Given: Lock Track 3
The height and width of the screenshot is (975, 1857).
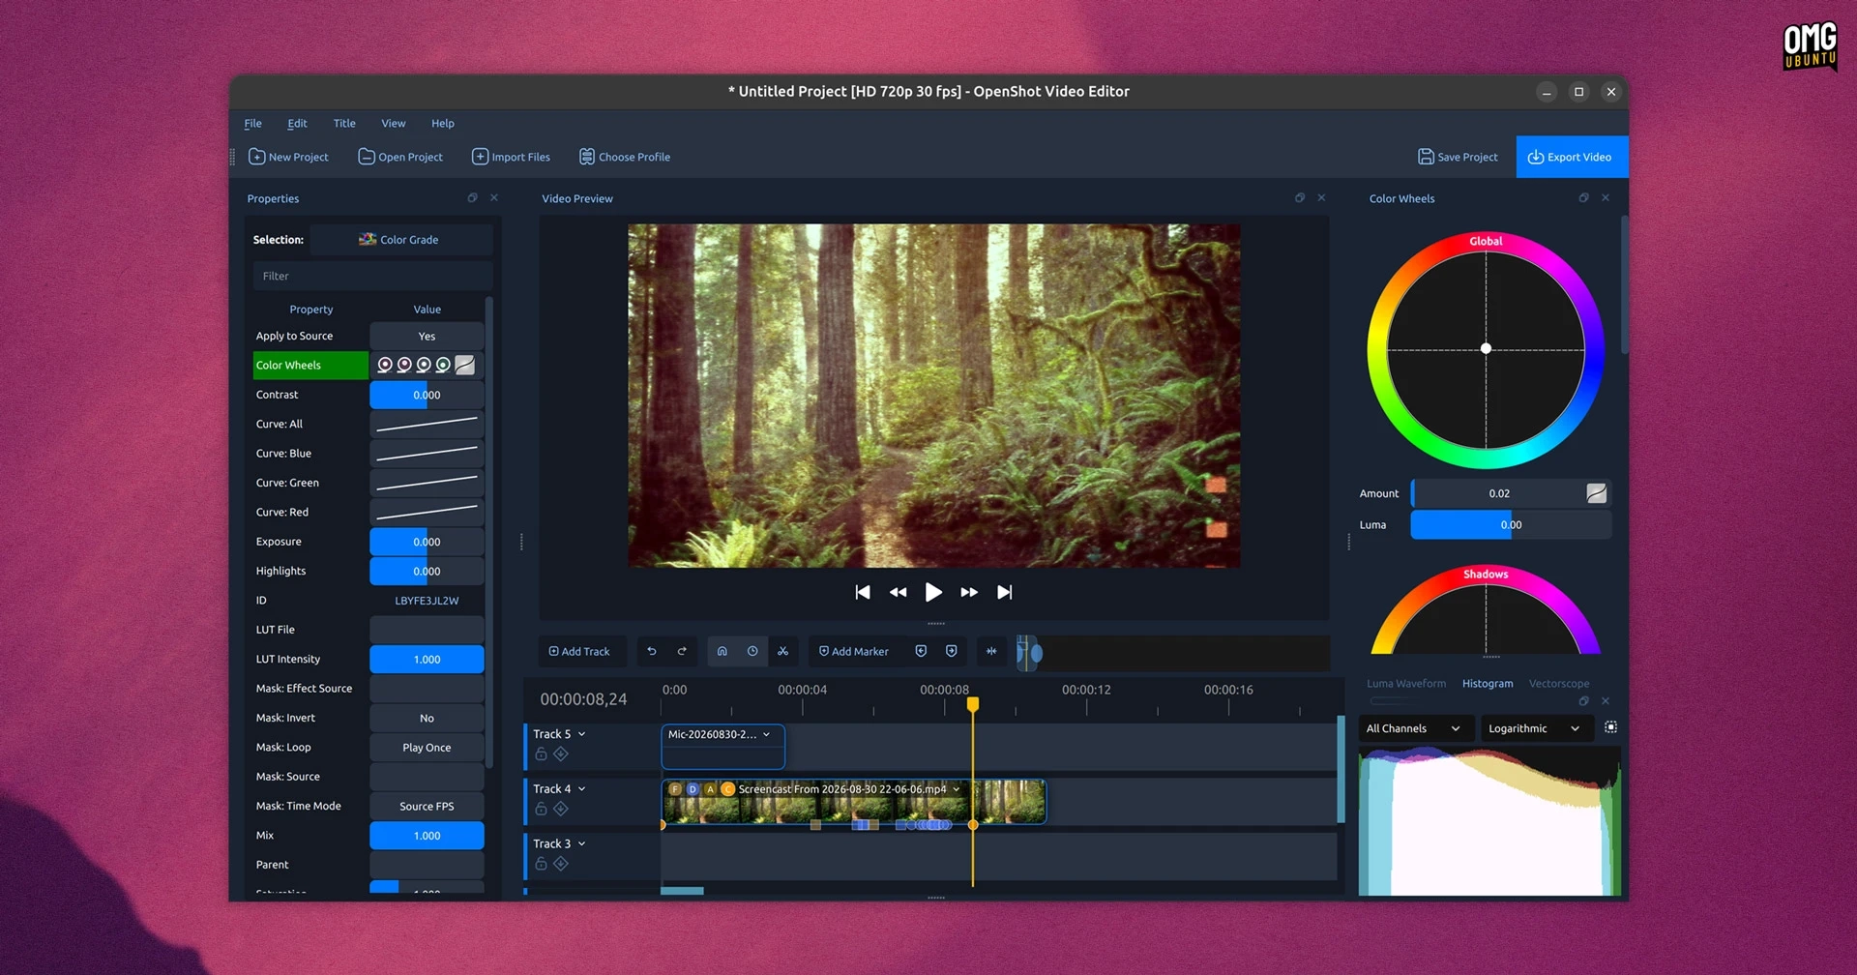Looking at the screenshot, I should point(542,865).
